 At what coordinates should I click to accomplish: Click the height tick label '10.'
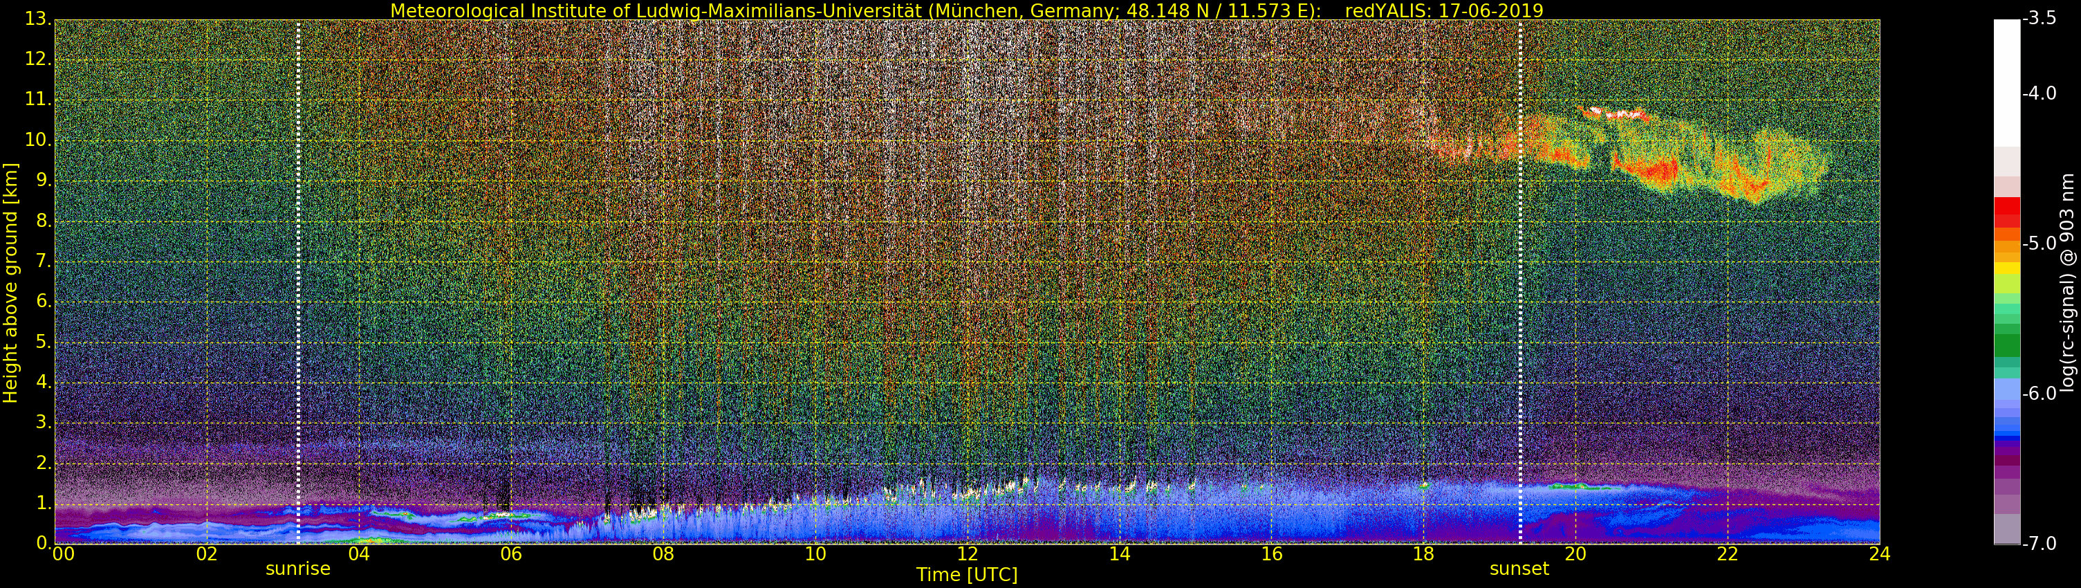(38, 140)
